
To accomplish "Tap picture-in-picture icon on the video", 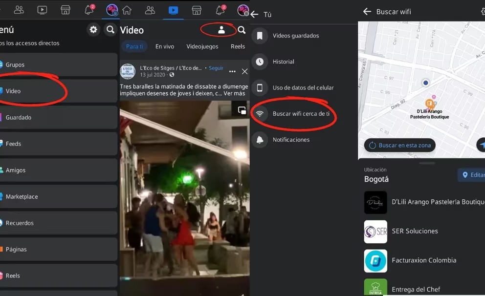I will [242, 110].
